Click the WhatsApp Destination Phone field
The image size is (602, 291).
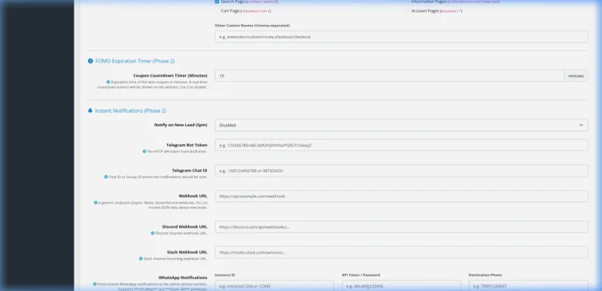[x=528, y=286]
